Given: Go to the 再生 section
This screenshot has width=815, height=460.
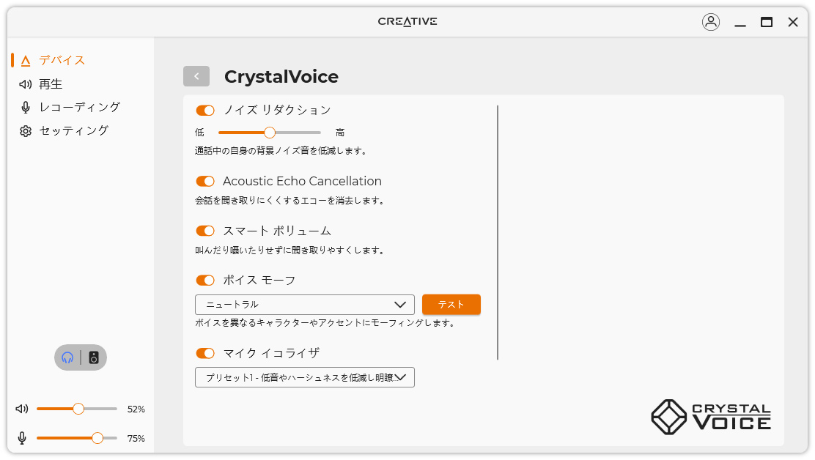Looking at the screenshot, I should point(51,84).
